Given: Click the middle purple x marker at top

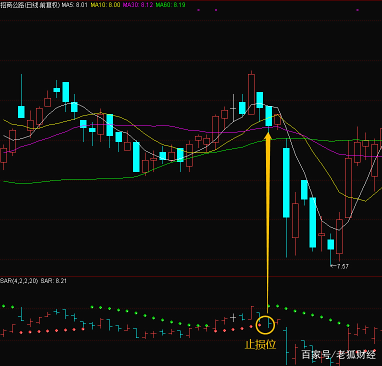Looking at the screenshot, I should click(216, 10).
